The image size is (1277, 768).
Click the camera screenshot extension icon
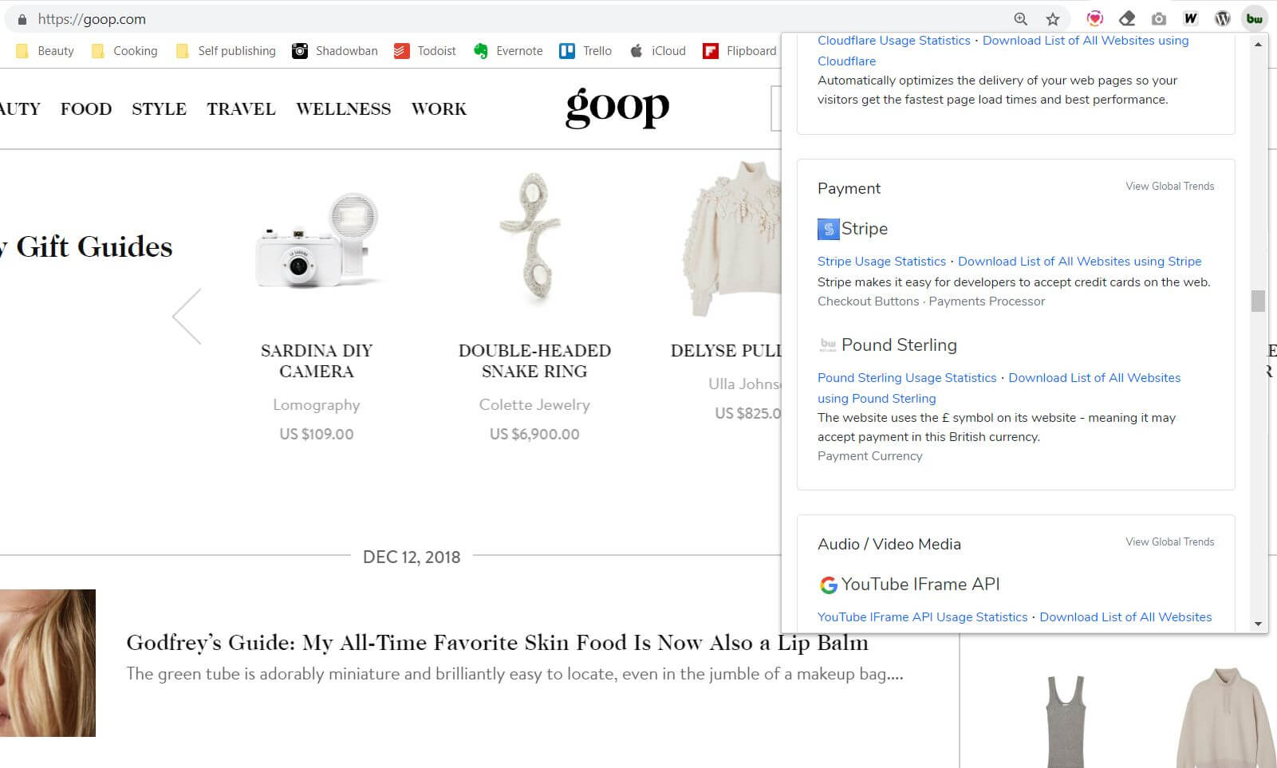[1158, 19]
